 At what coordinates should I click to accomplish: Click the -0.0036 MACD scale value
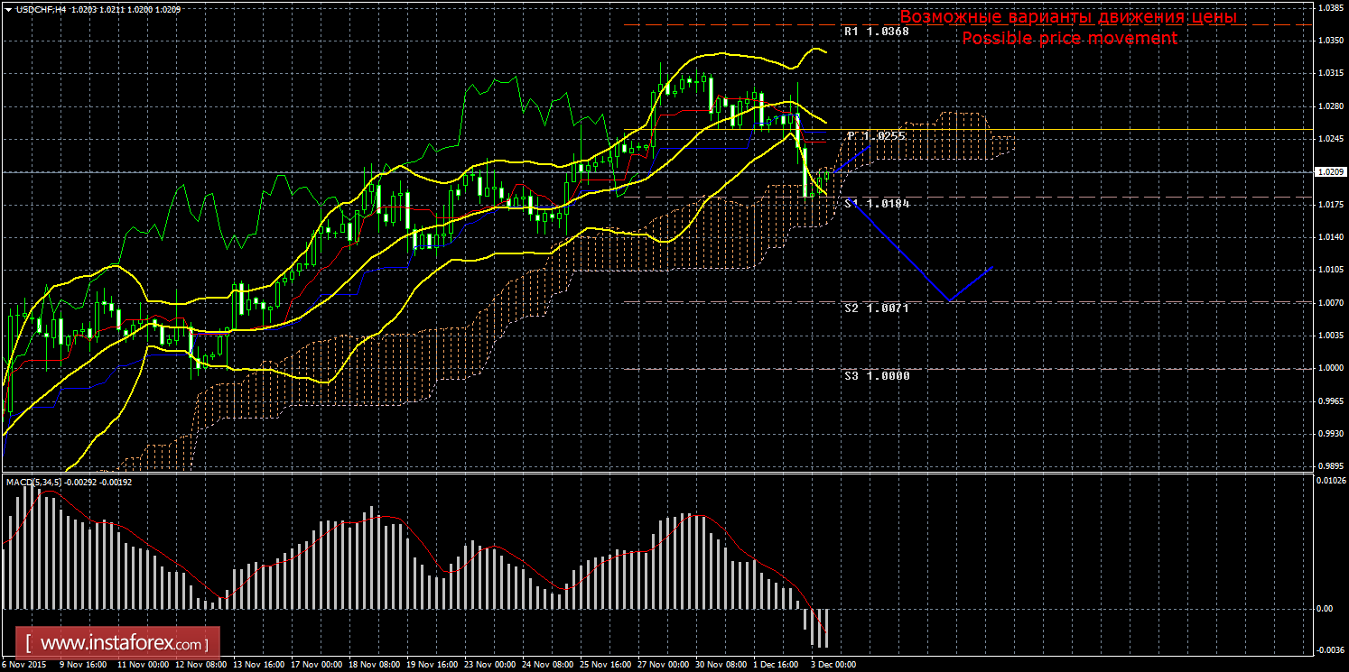point(1329,649)
